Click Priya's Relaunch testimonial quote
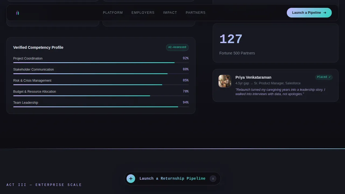 pyautogui.click(x=280, y=92)
